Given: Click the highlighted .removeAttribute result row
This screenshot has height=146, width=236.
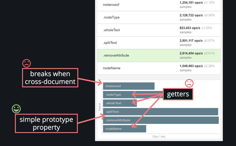Looking at the screenshot, I should tap(159, 55).
